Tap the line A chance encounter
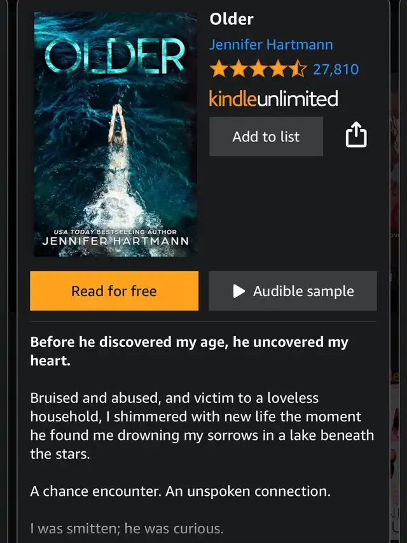Image resolution: width=407 pixels, height=543 pixels. pyautogui.click(x=181, y=491)
